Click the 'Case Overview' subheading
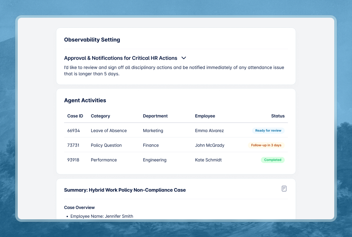Screen dimensions: 352x237 79,207
